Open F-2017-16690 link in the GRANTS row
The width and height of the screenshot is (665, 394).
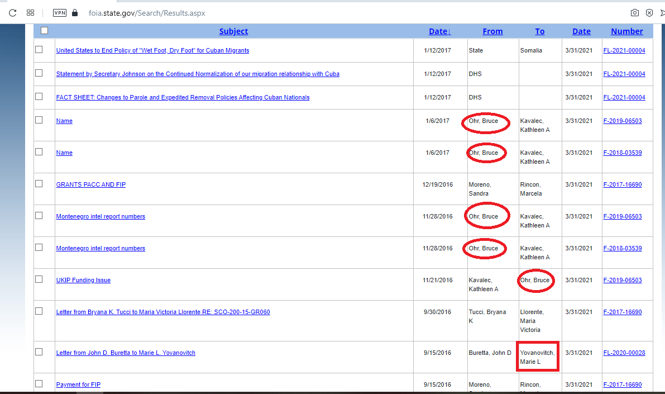622,184
